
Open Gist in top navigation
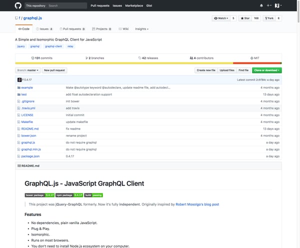(x=149, y=5)
